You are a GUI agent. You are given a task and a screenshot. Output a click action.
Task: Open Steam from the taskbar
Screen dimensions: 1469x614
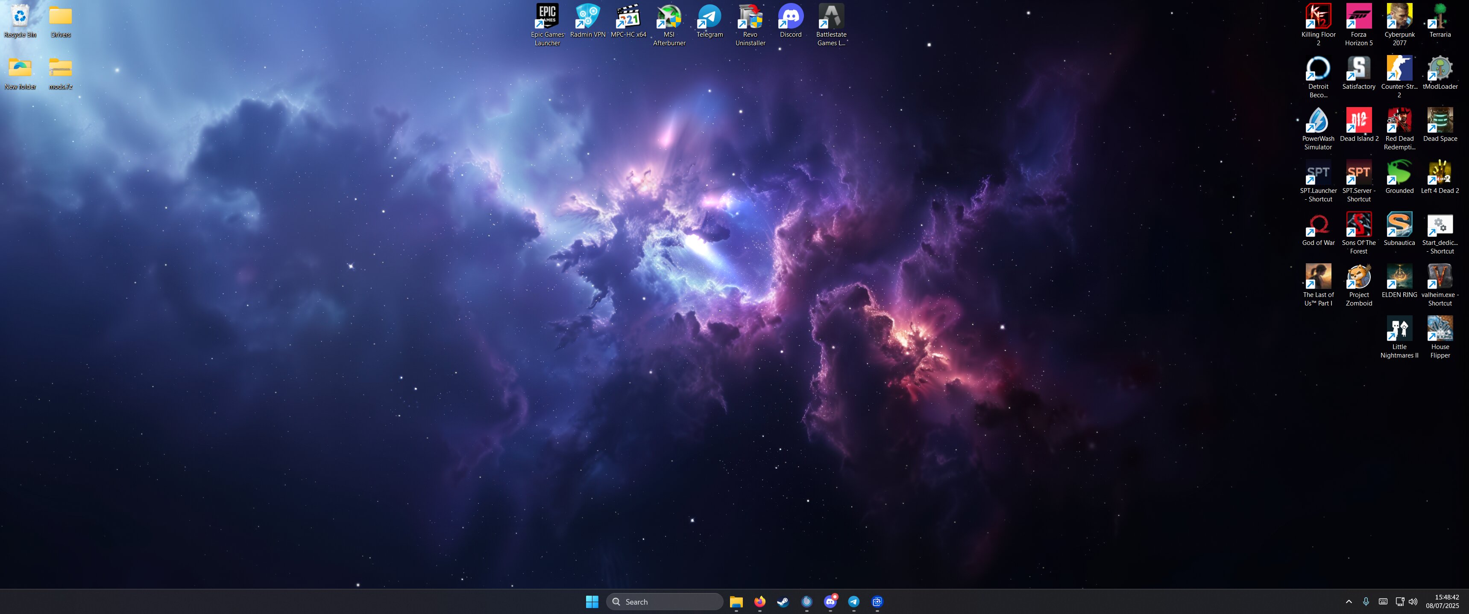coord(783,602)
